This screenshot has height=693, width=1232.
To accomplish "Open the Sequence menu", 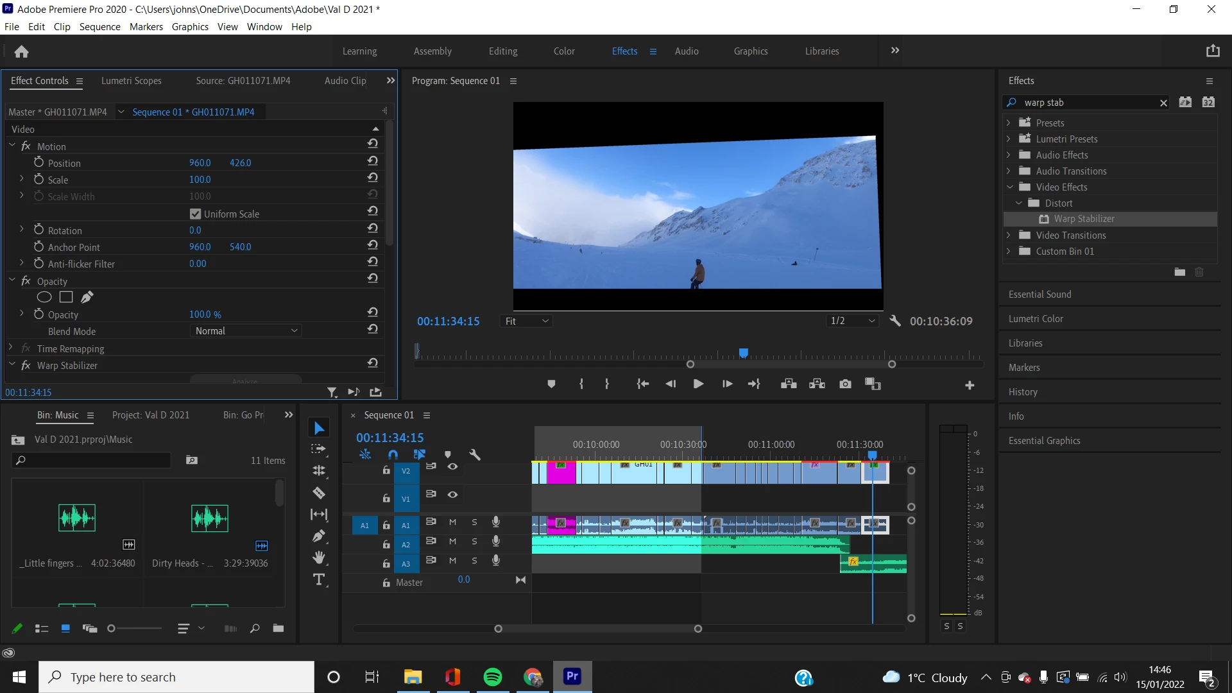I will click(99, 26).
